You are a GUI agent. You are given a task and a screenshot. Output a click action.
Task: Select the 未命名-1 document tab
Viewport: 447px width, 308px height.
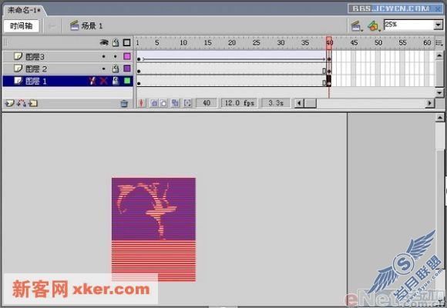[x=24, y=10]
